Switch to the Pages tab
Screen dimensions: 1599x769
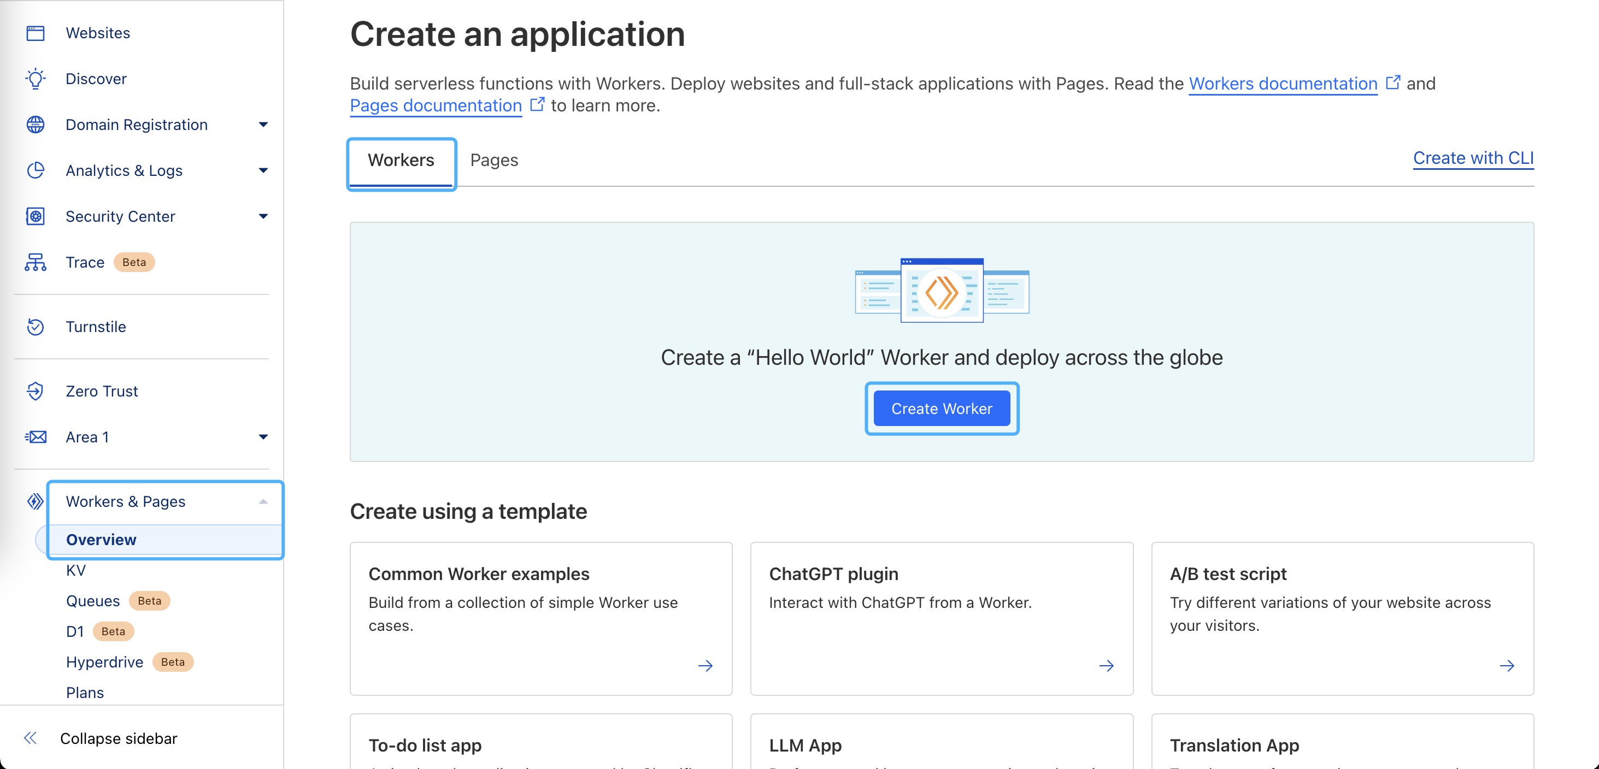click(493, 161)
